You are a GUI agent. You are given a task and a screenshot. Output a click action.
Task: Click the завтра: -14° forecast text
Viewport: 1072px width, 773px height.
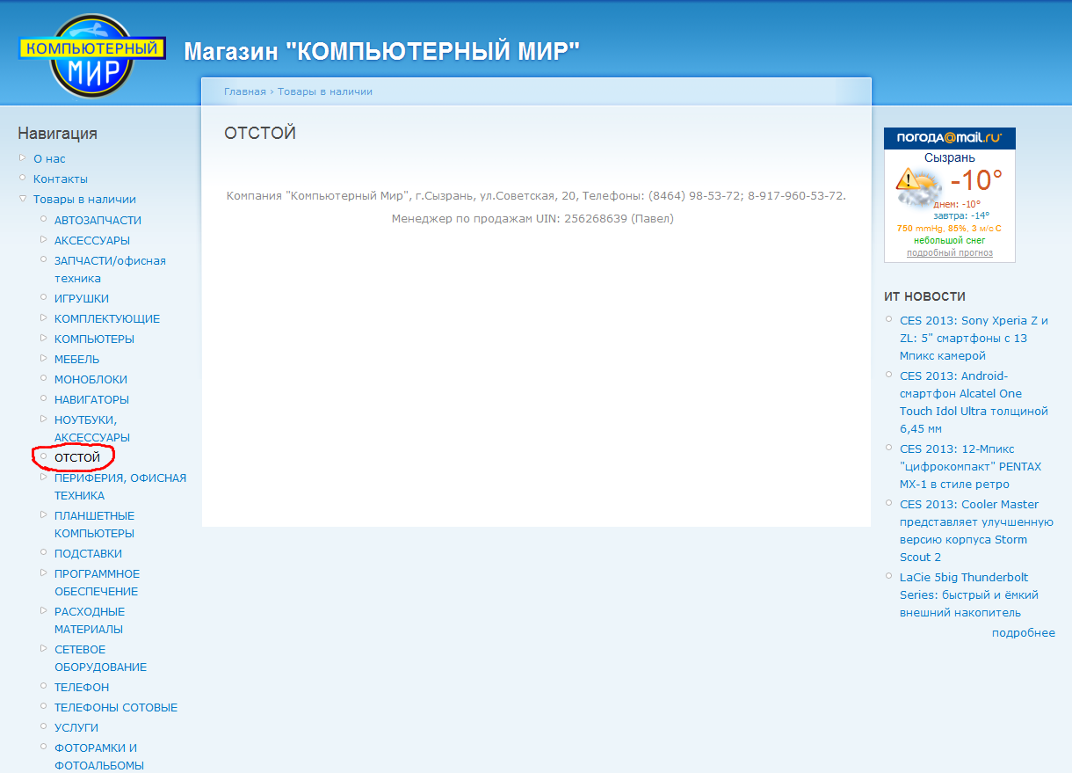[961, 215]
